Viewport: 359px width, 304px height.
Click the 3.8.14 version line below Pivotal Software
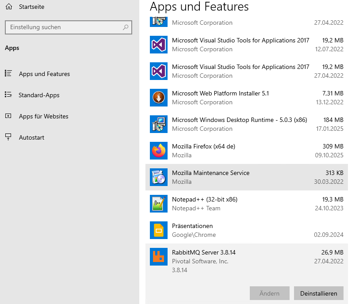tap(179, 270)
